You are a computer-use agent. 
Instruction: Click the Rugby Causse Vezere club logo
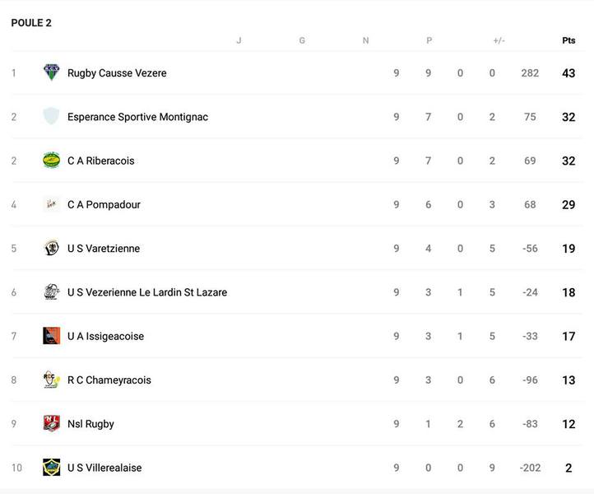tap(52, 72)
